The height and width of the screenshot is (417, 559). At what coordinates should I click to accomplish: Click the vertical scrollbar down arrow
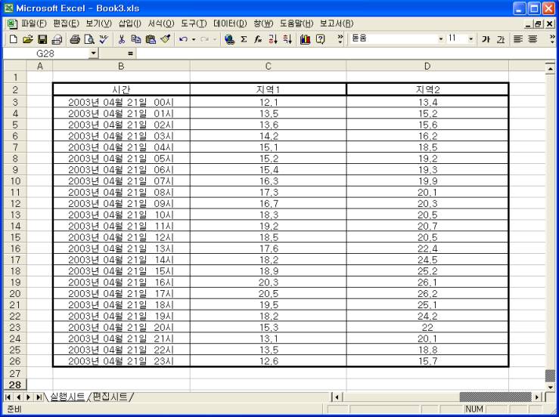coord(551,386)
